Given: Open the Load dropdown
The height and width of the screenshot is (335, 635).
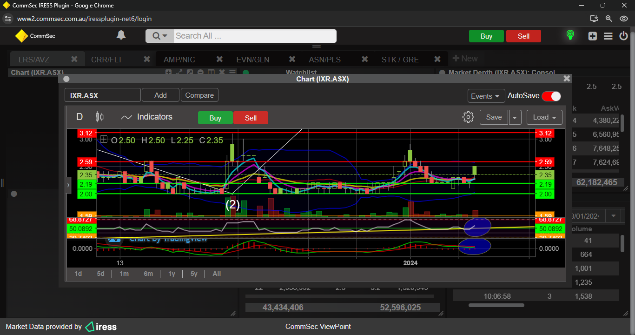Looking at the screenshot, I should click(544, 117).
